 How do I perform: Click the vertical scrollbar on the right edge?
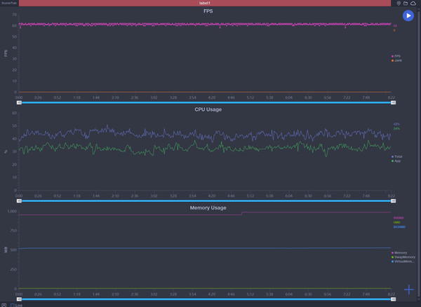tap(420, 156)
